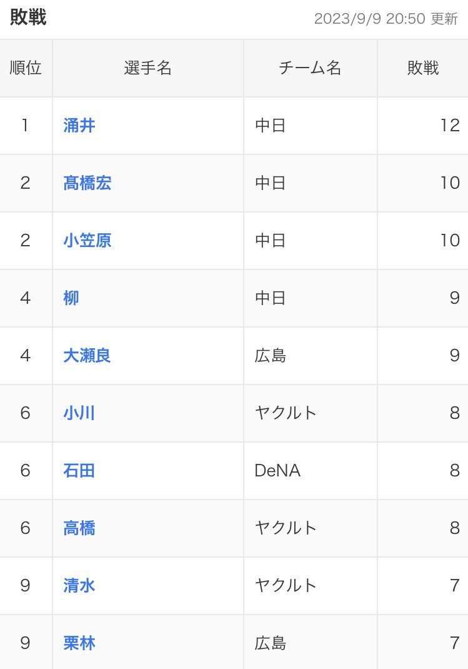
Task: Open player link 大瀬良
Action: tap(87, 355)
